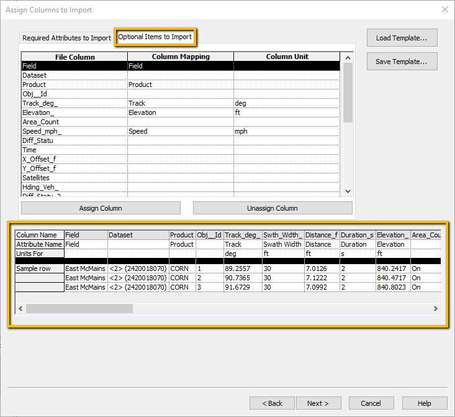This screenshot has width=455, height=417.
Task: Click the column list scroll up arrow
Action: pyautogui.click(x=348, y=58)
